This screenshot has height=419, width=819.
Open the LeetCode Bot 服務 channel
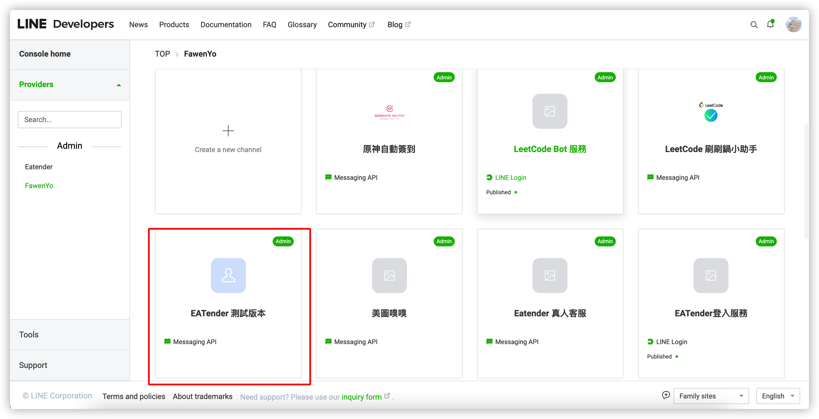pos(550,149)
